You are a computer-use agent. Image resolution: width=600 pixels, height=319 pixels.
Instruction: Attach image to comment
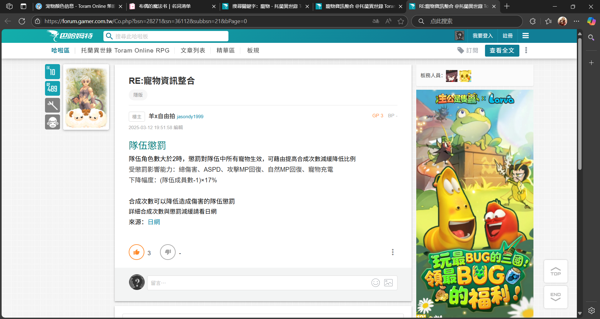pyautogui.click(x=388, y=283)
